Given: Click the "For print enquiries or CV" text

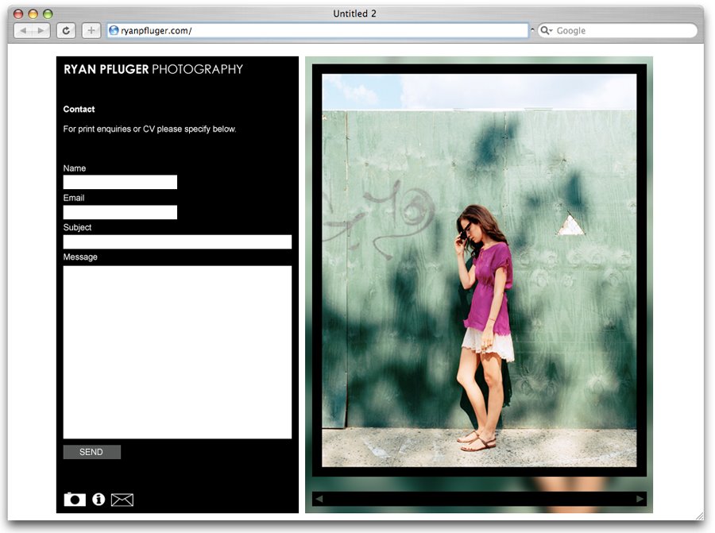Looking at the screenshot, I should [x=149, y=129].
